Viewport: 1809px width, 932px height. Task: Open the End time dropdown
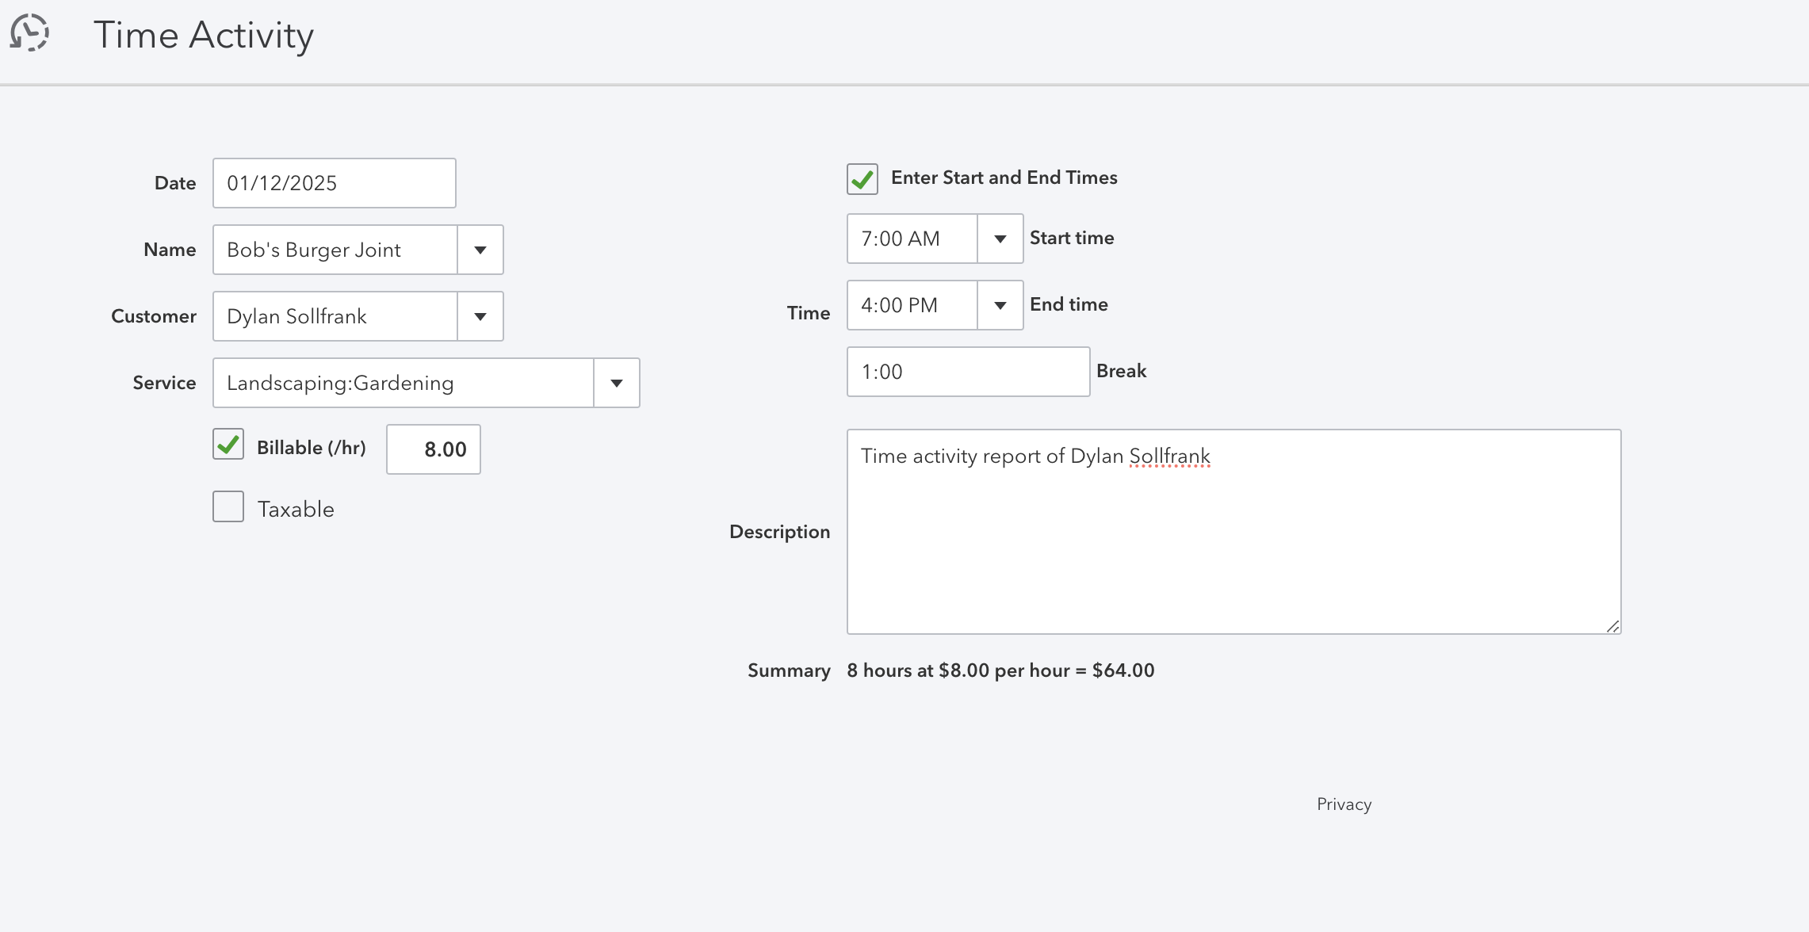[x=1000, y=306]
